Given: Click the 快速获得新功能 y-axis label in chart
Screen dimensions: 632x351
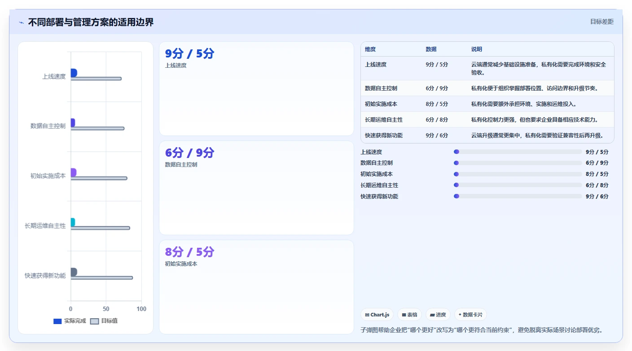Looking at the screenshot, I should point(45,276).
